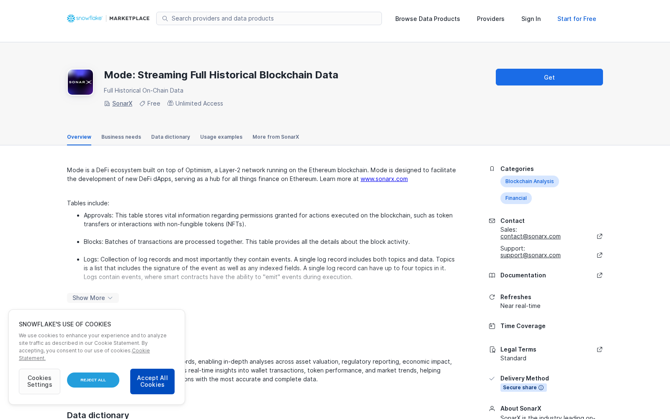Open the Documentation link
Screen dimensions: 670x419
coord(523,275)
